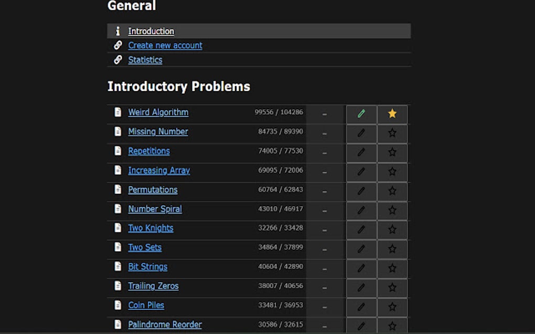Open the Introduction page
Image resolution: width=535 pixels, height=334 pixels.
[151, 31]
